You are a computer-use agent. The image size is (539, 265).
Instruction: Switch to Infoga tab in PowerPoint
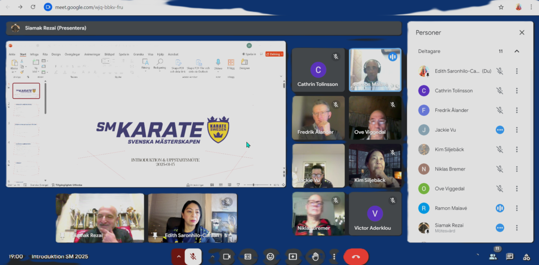point(34,54)
